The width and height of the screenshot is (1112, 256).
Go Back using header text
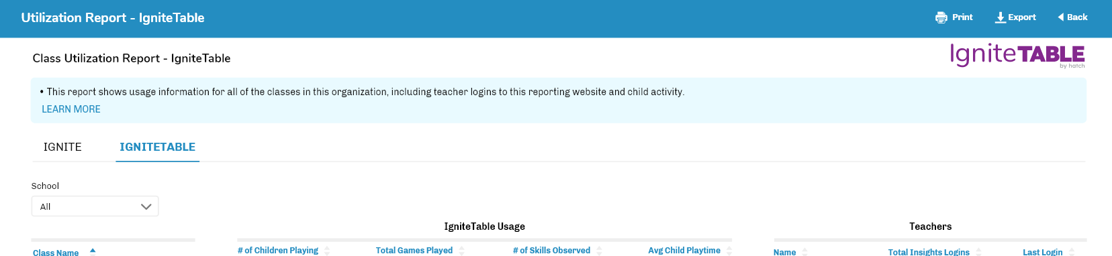(x=1077, y=17)
